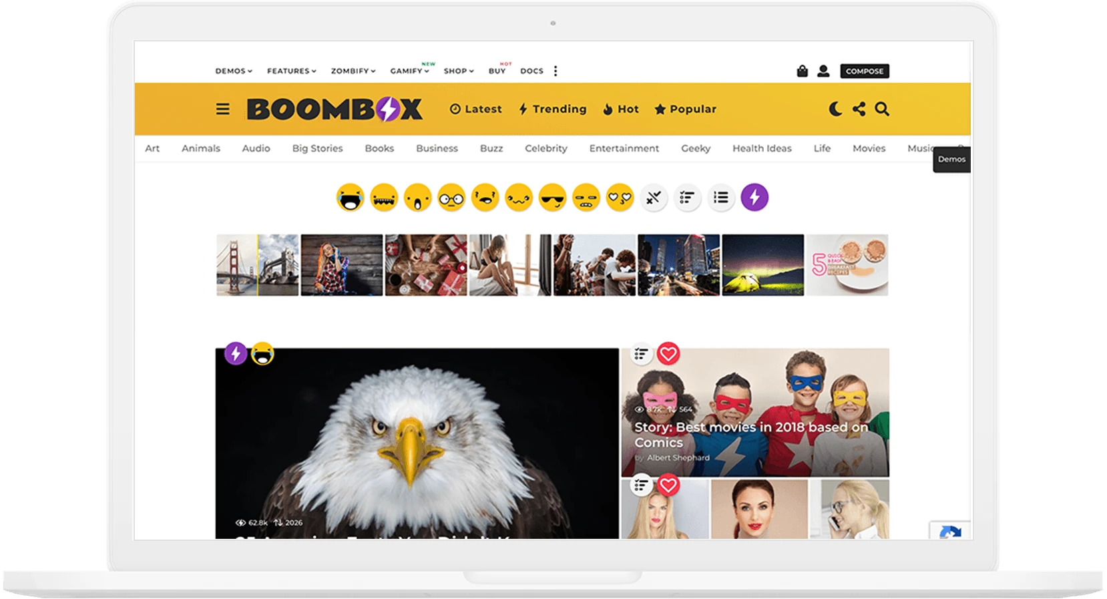Select the confused dizzy emoji reaction
1107x599 pixels.
(485, 198)
